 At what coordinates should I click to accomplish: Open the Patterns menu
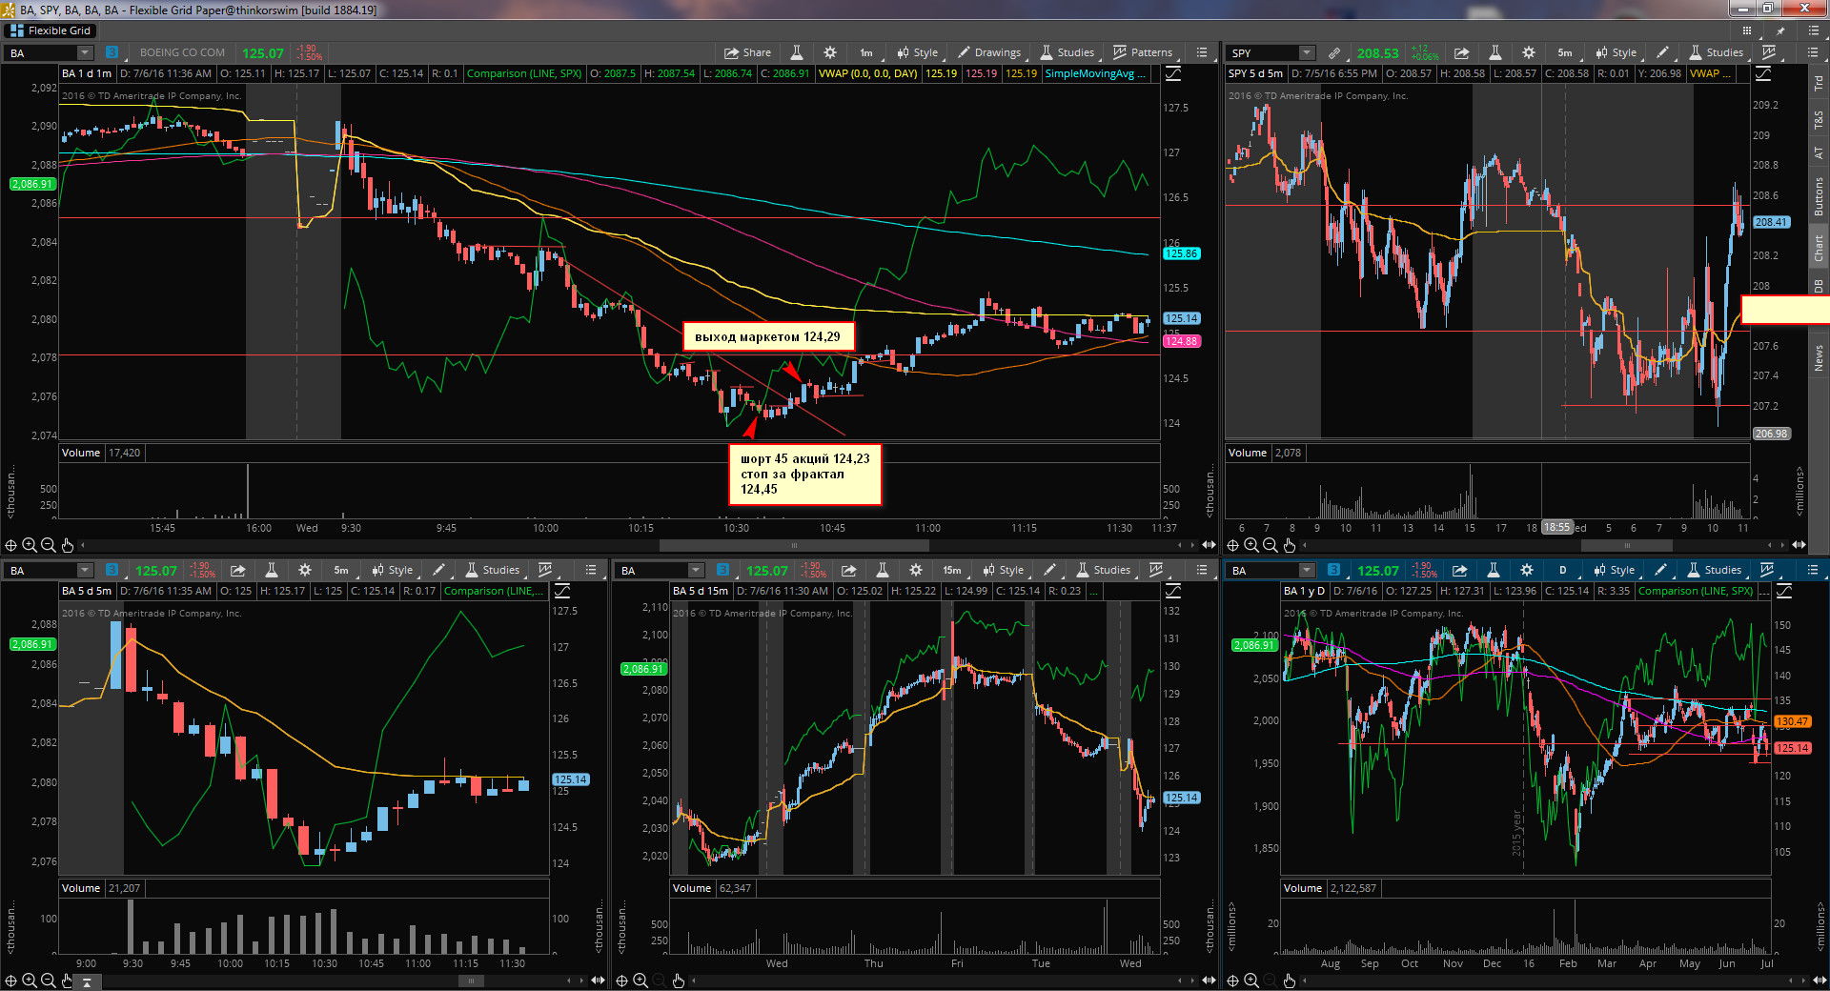click(1143, 52)
